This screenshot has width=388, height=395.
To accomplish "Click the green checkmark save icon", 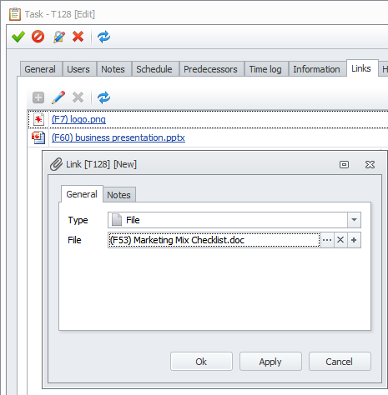I will pos(18,37).
